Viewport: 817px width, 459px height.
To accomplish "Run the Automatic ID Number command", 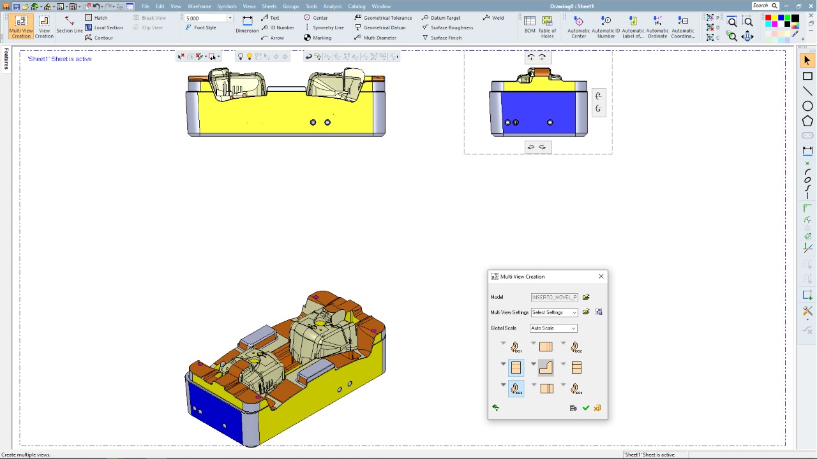I will click(606, 27).
